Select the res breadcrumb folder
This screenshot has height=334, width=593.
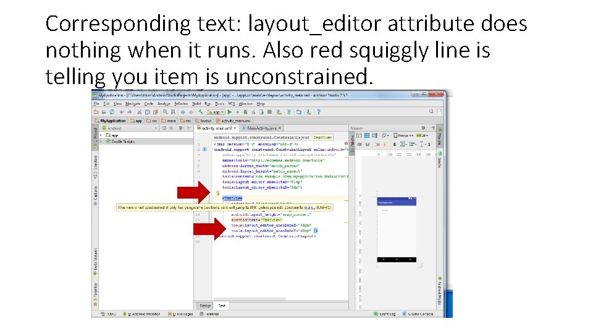pyautogui.click(x=186, y=121)
